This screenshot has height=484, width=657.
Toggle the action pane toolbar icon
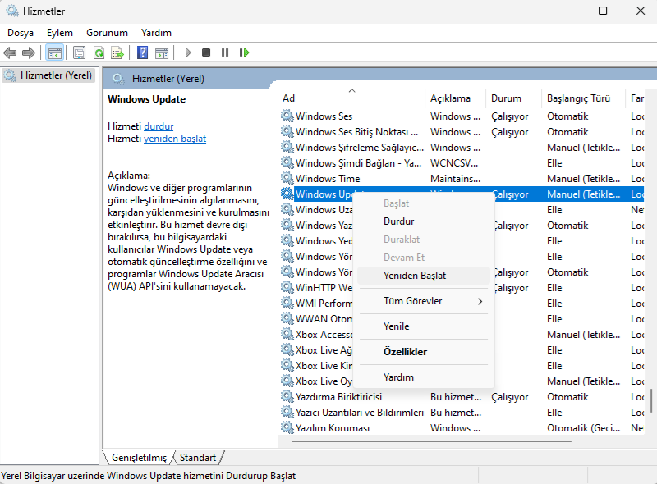161,52
